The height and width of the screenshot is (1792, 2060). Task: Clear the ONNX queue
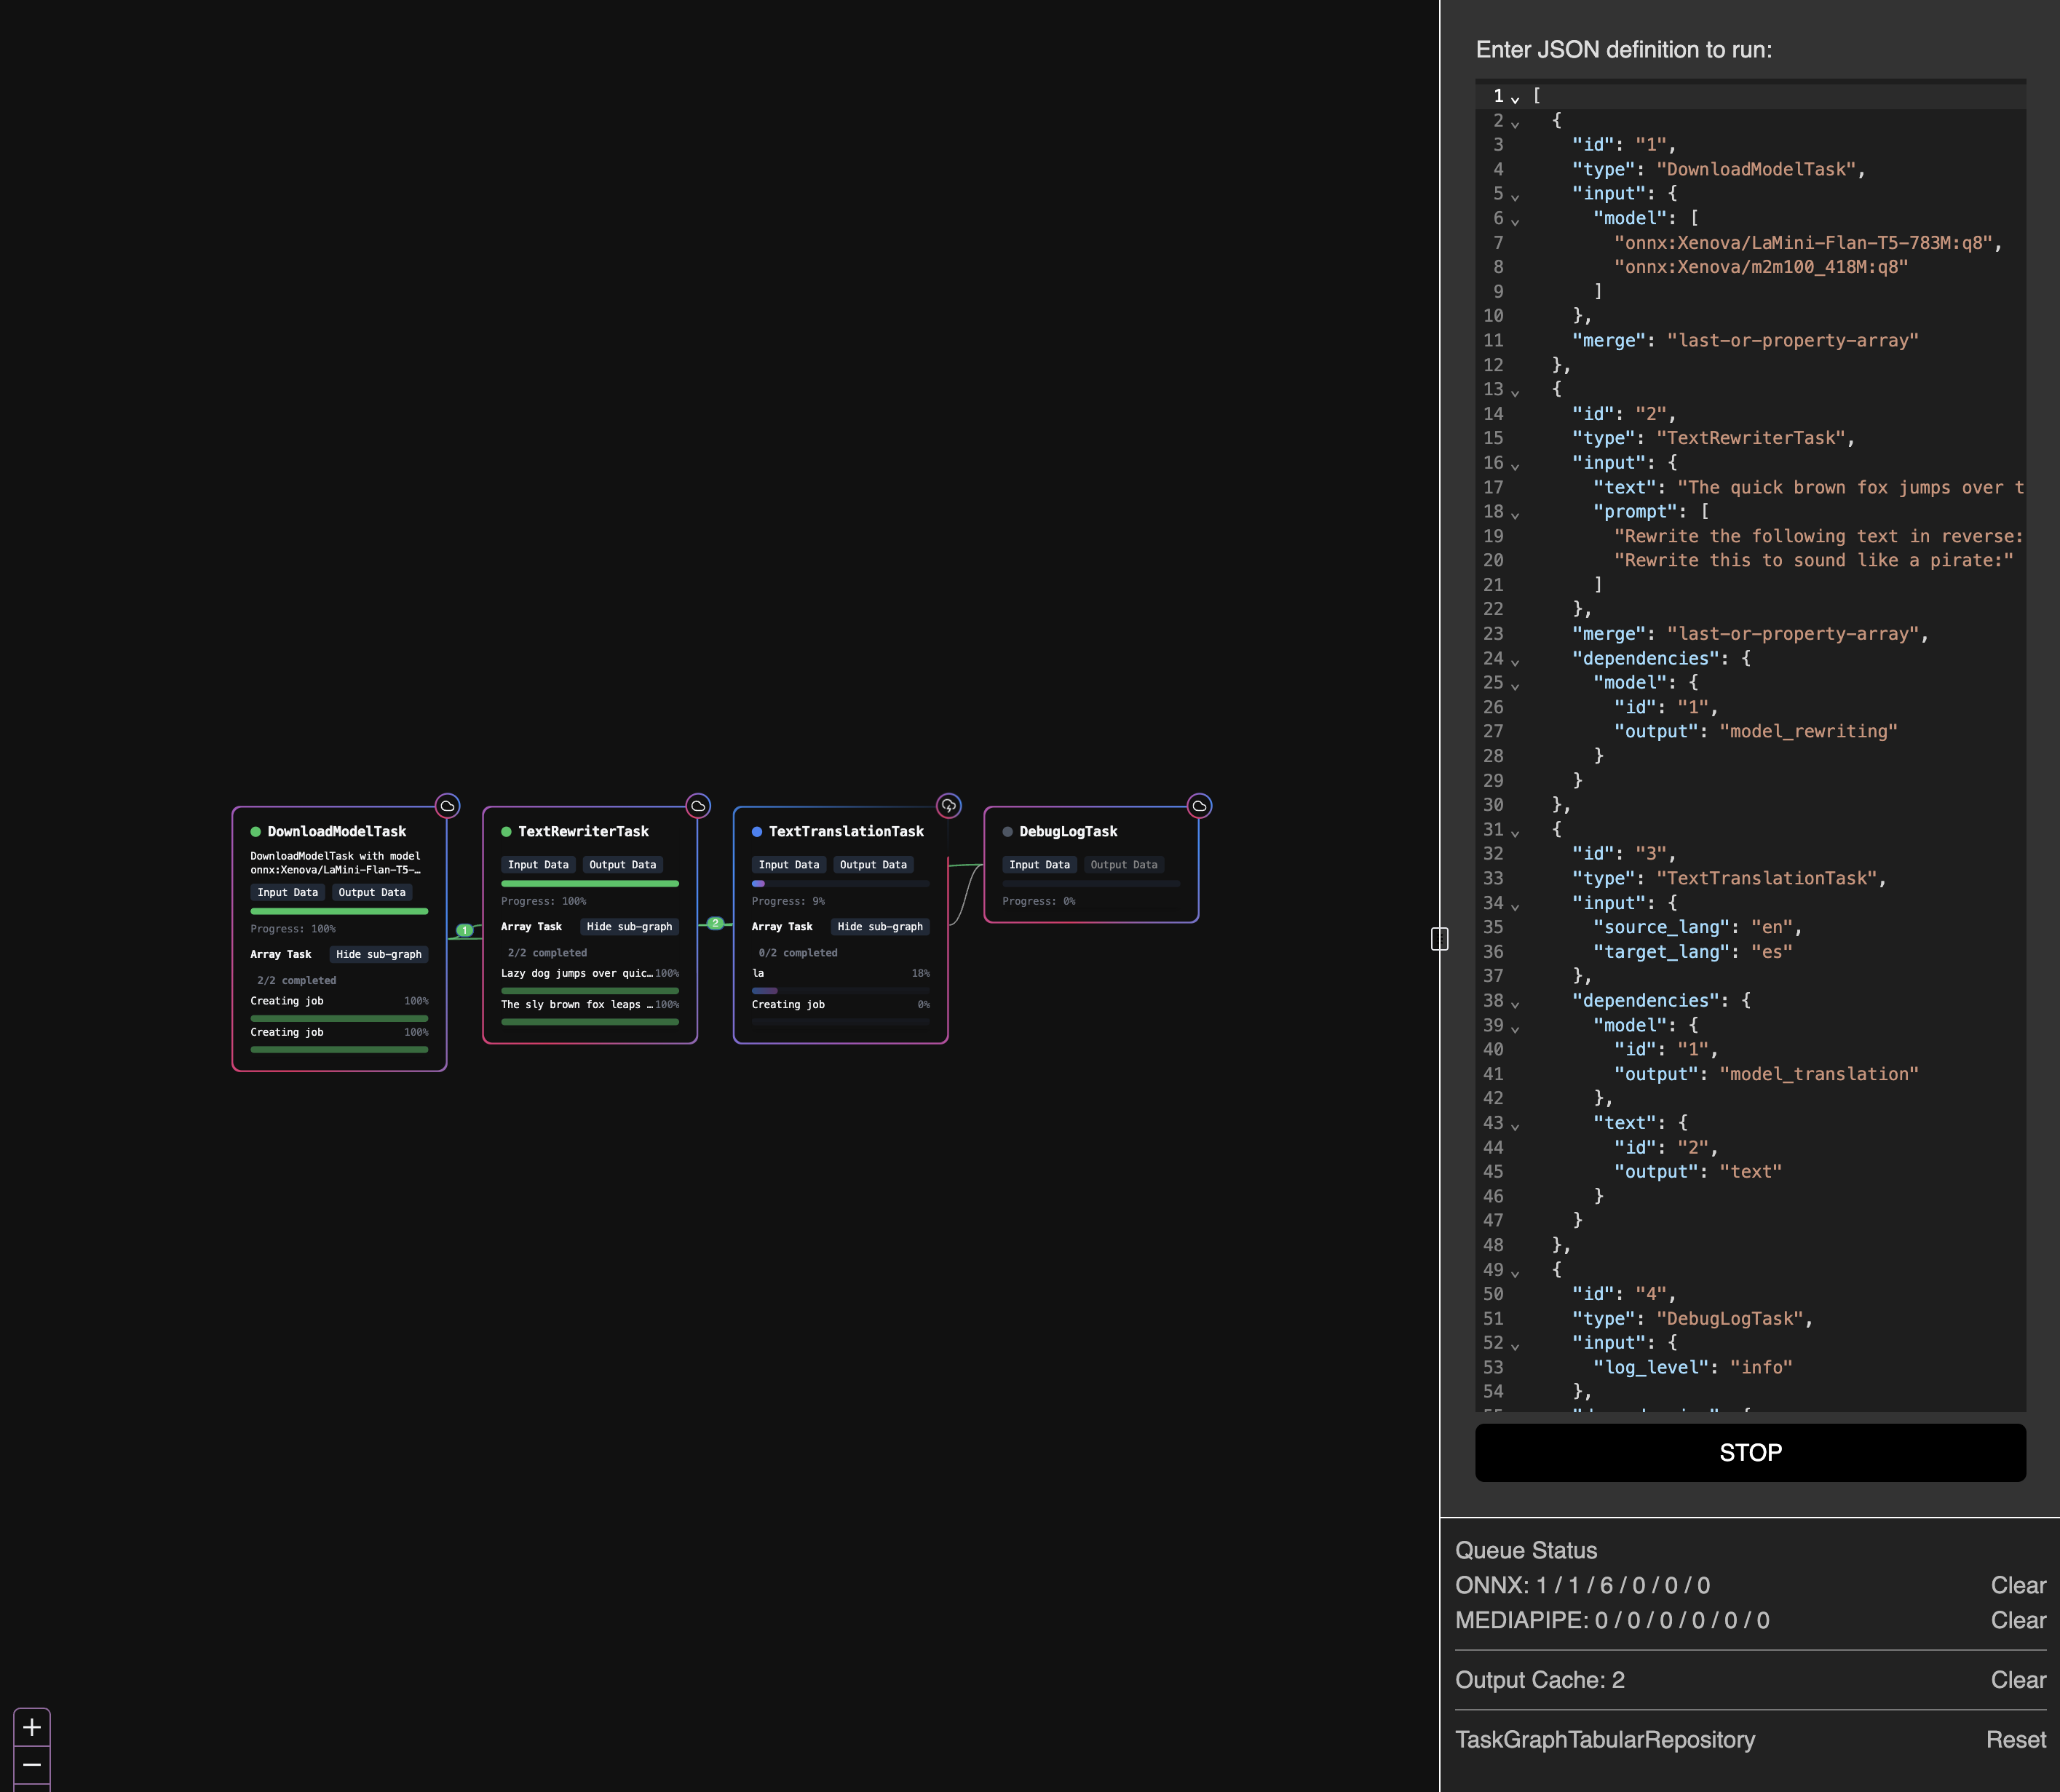click(x=2018, y=1585)
